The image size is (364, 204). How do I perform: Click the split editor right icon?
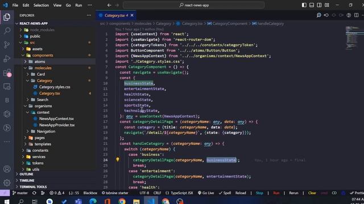pyautogui.click(x=357, y=15)
